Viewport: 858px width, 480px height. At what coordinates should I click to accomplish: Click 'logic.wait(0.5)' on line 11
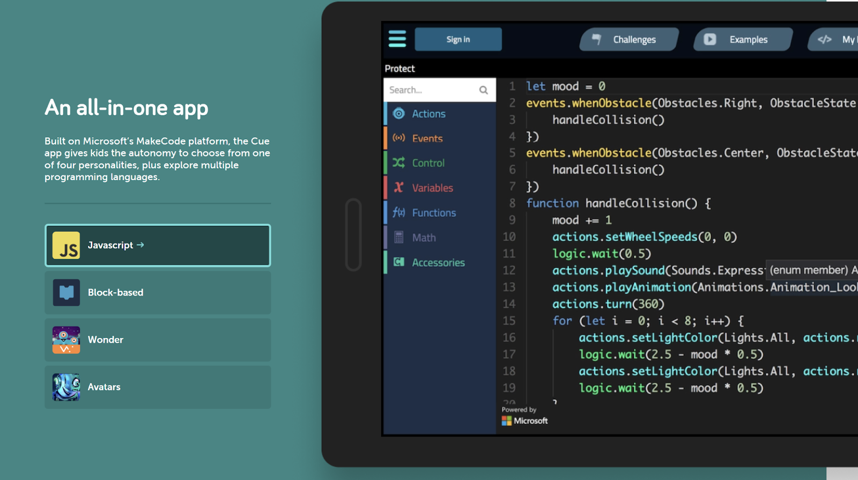click(x=602, y=254)
